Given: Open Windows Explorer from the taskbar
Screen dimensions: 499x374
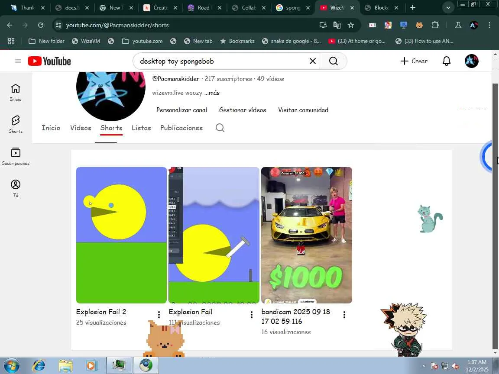Looking at the screenshot, I should [65, 366].
